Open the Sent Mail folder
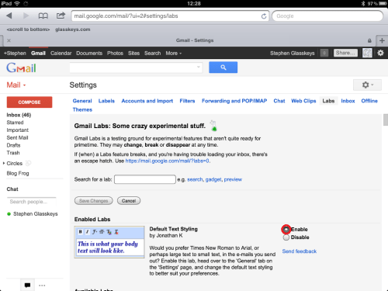The height and width of the screenshot is (291, 388). 17,137
